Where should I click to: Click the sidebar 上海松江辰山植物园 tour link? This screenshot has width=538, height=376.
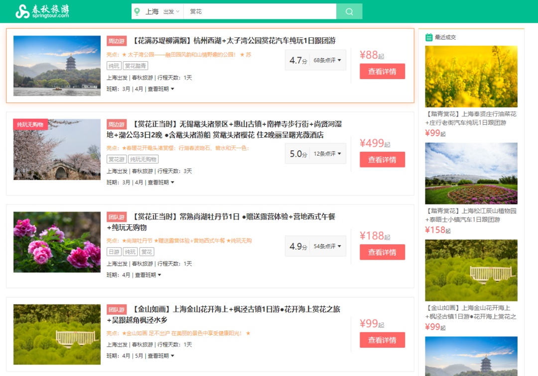(x=471, y=215)
